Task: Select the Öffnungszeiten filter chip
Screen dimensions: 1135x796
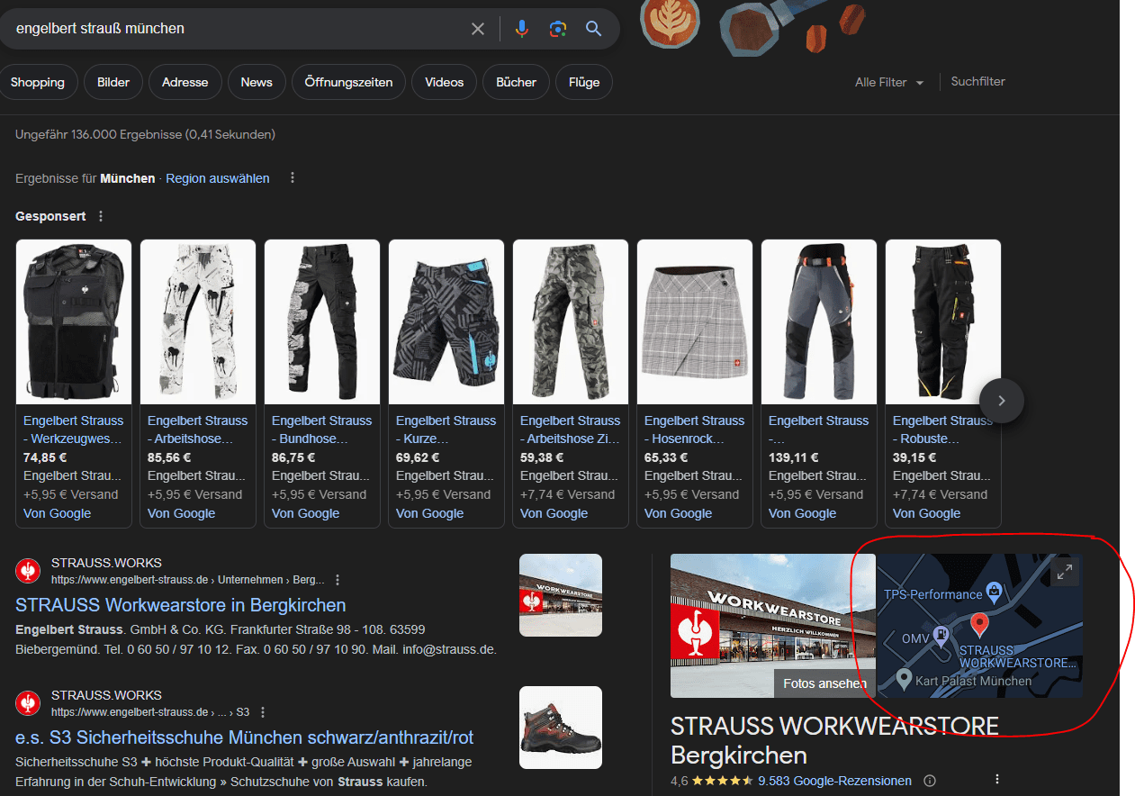Action: click(x=348, y=82)
